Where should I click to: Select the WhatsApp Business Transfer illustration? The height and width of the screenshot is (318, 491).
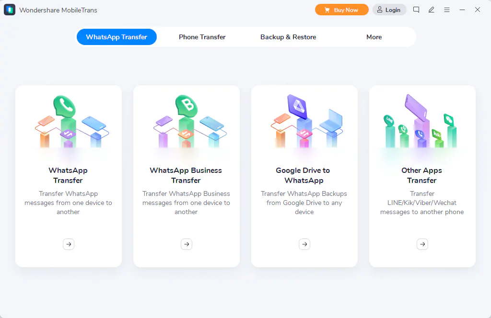(187, 123)
